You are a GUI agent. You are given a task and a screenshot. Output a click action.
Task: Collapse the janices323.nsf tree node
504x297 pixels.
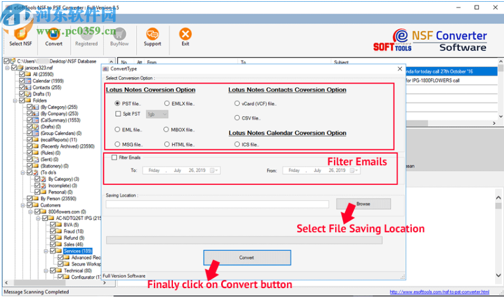(7, 68)
